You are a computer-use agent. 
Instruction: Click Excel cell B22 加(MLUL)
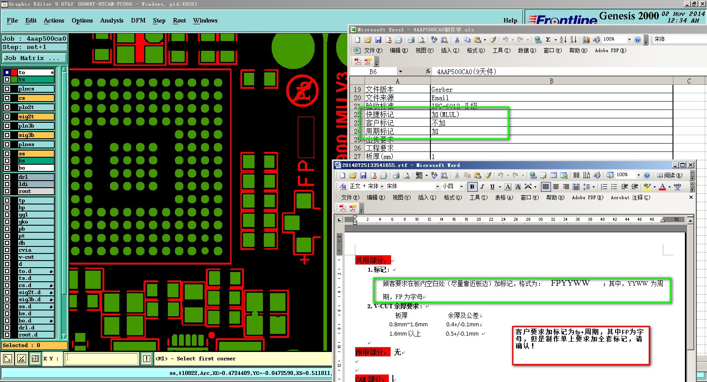coord(551,114)
